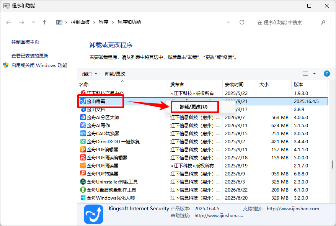
Task: Sort by the 发布者 column header
Action: tap(195, 85)
